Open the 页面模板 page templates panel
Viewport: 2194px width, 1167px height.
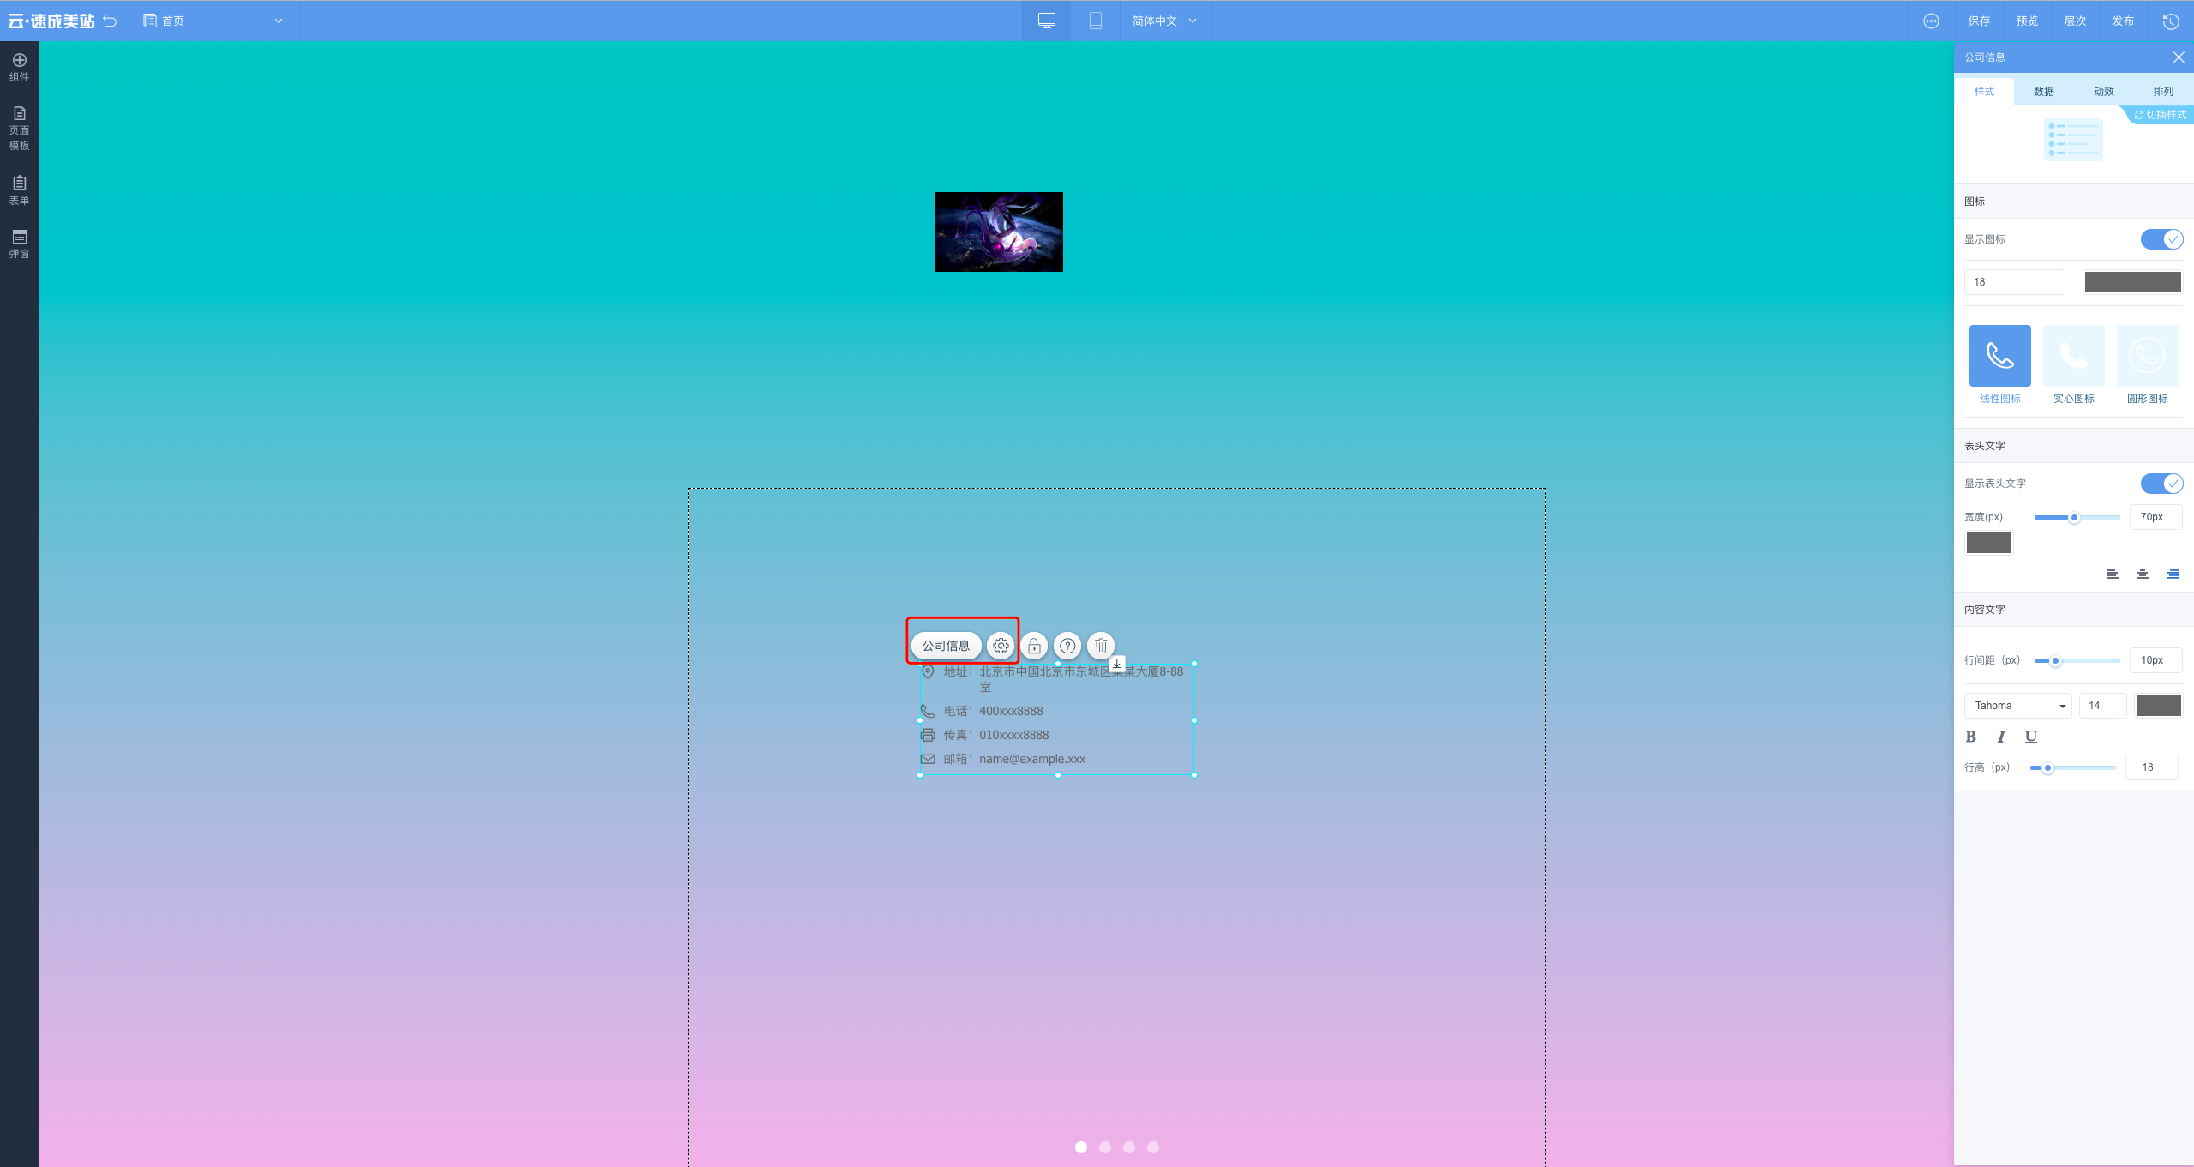[19, 129]
